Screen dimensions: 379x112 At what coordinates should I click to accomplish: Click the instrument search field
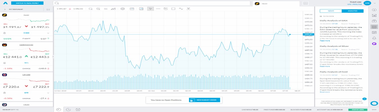point(152,3)
